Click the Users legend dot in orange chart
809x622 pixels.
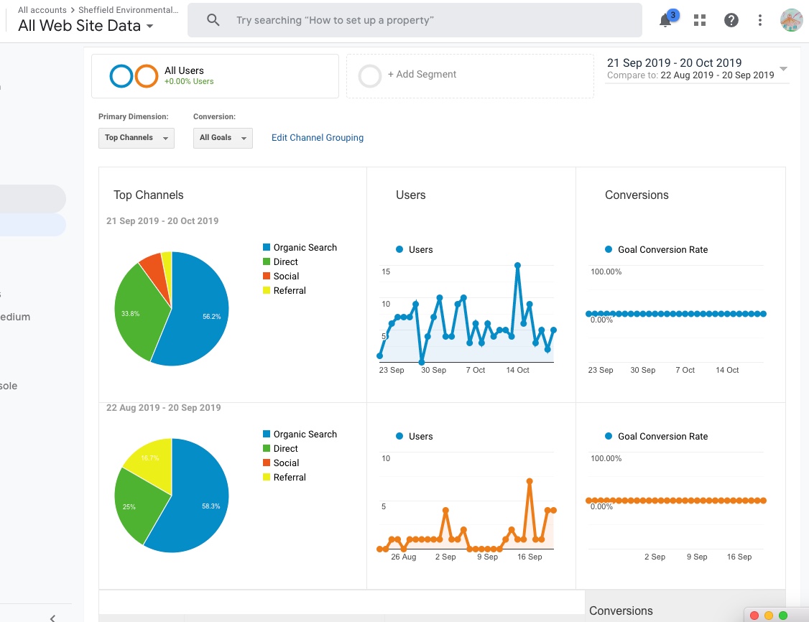pos(399,436)
